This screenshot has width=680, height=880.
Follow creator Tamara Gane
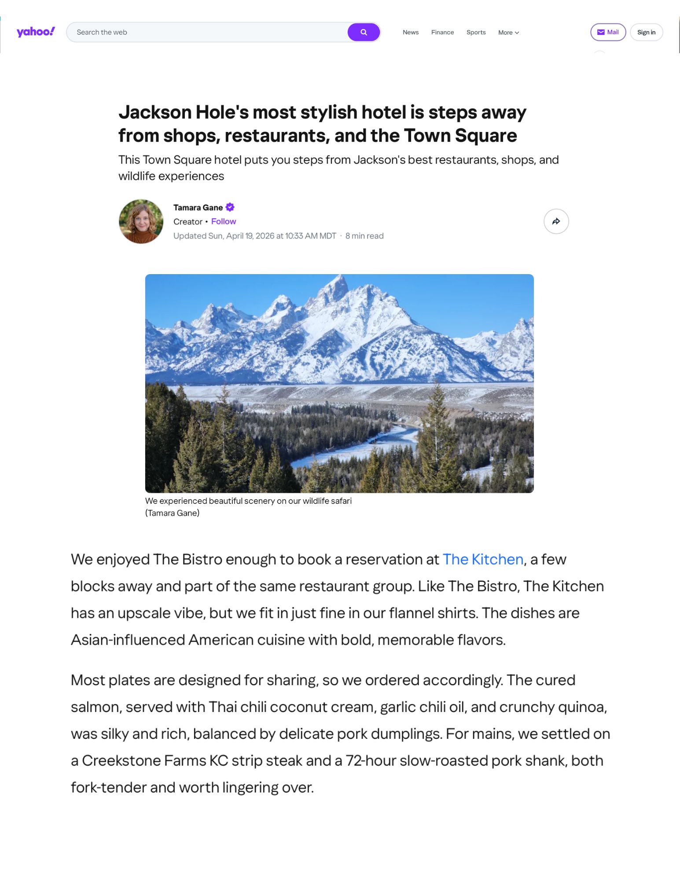(x=224, y=221)
